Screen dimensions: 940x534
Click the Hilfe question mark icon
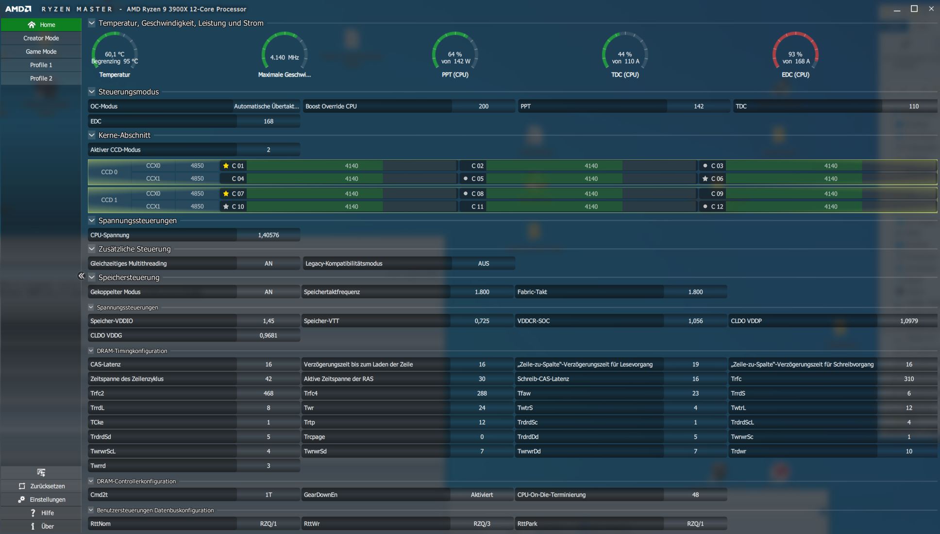coord(33,513)
